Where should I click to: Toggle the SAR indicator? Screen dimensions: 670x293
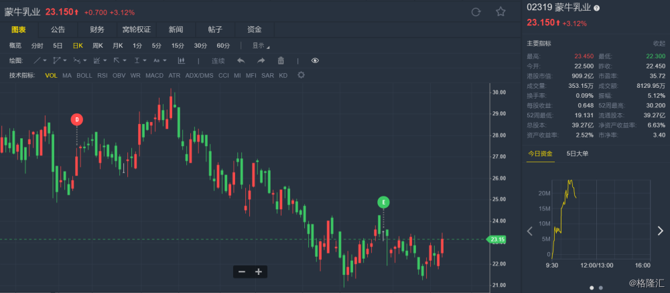[x=267, y=75]
